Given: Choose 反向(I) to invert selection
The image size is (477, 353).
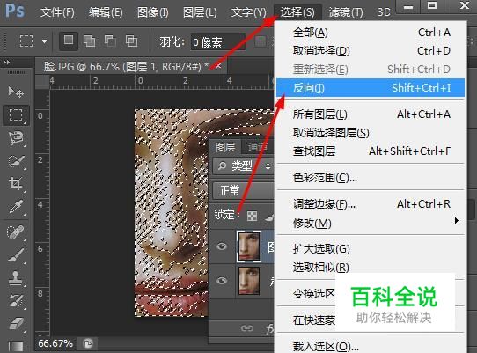Looking at the screenshot, I should [x=371, y=88].
